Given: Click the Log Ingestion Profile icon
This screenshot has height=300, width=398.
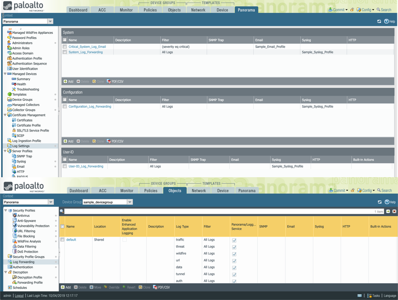Looking at the screenshot, I should click(x=9, y=141).
